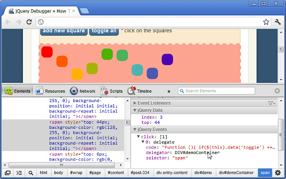The height and width of the screenshot is (179, 286).
Task: Click the red square in the demo
Action: tap(47, 52)
